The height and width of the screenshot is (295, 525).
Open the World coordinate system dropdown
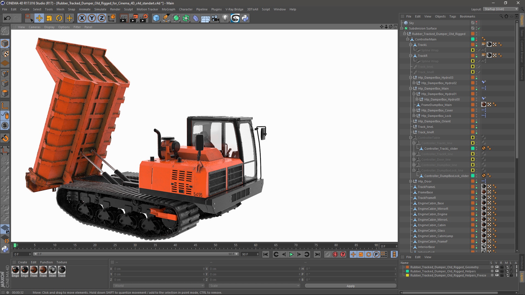coord(159,286)
